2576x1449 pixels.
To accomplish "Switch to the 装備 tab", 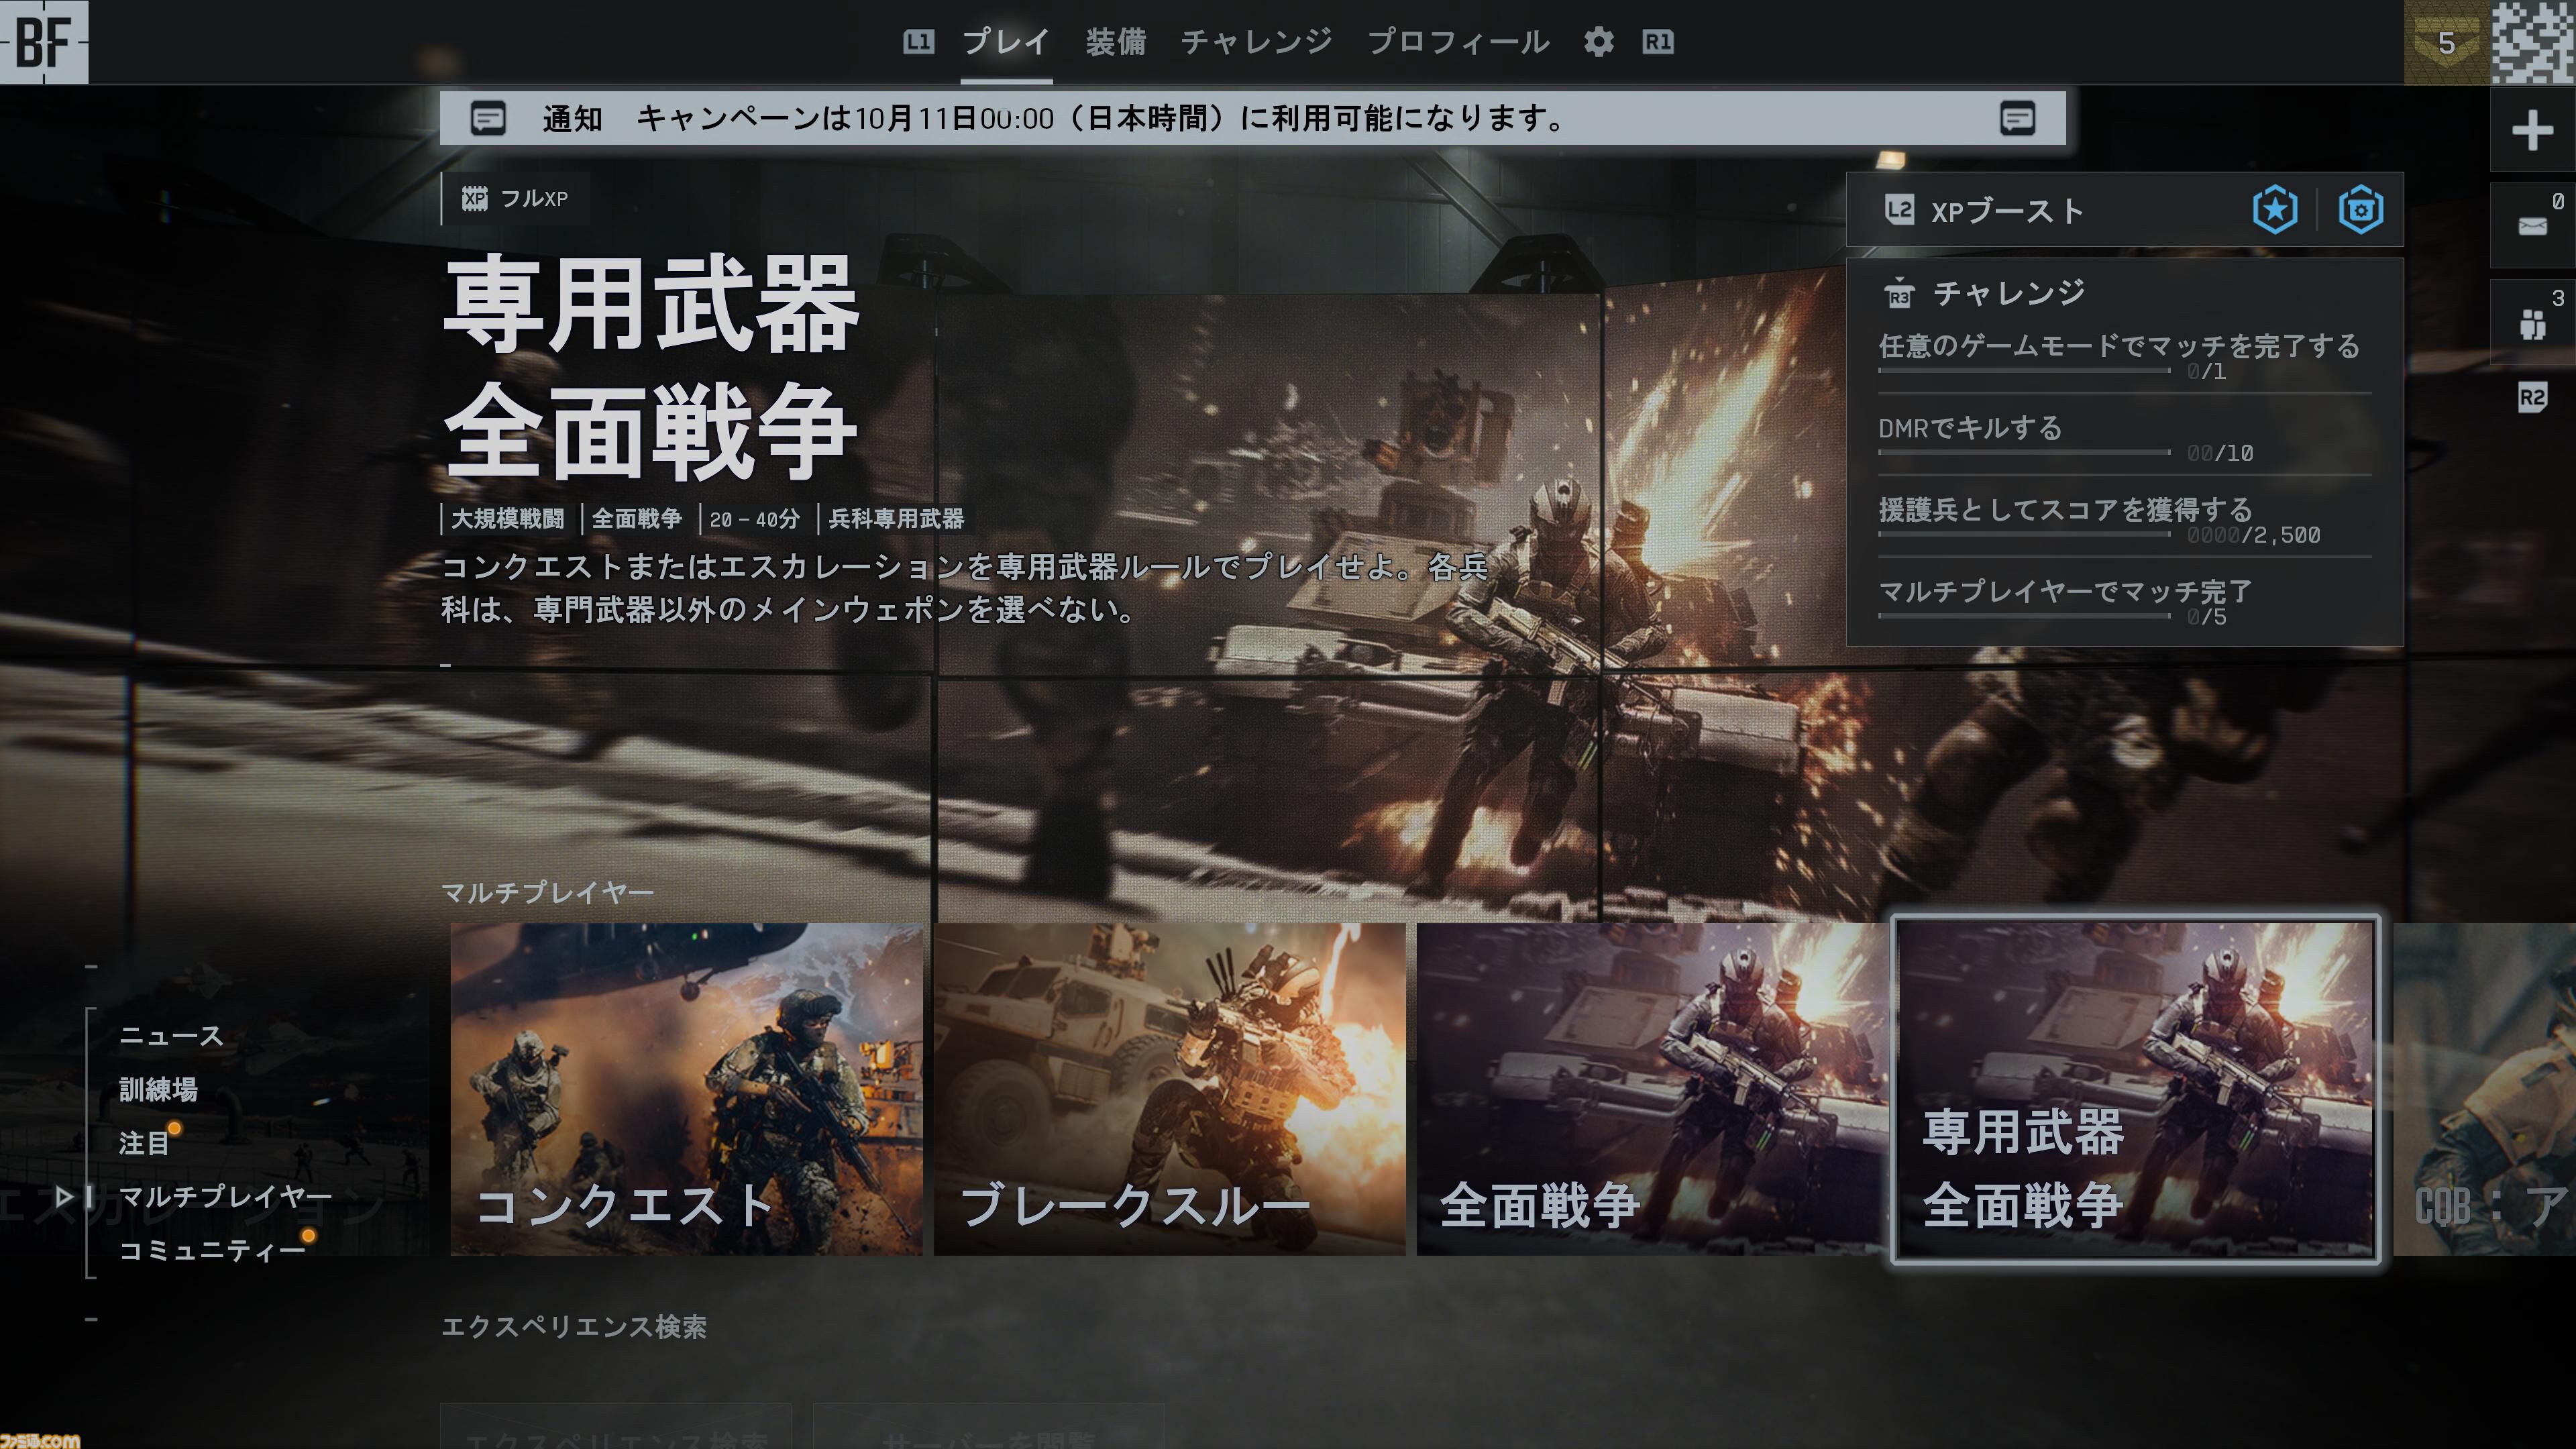I will pos(1115,42).
